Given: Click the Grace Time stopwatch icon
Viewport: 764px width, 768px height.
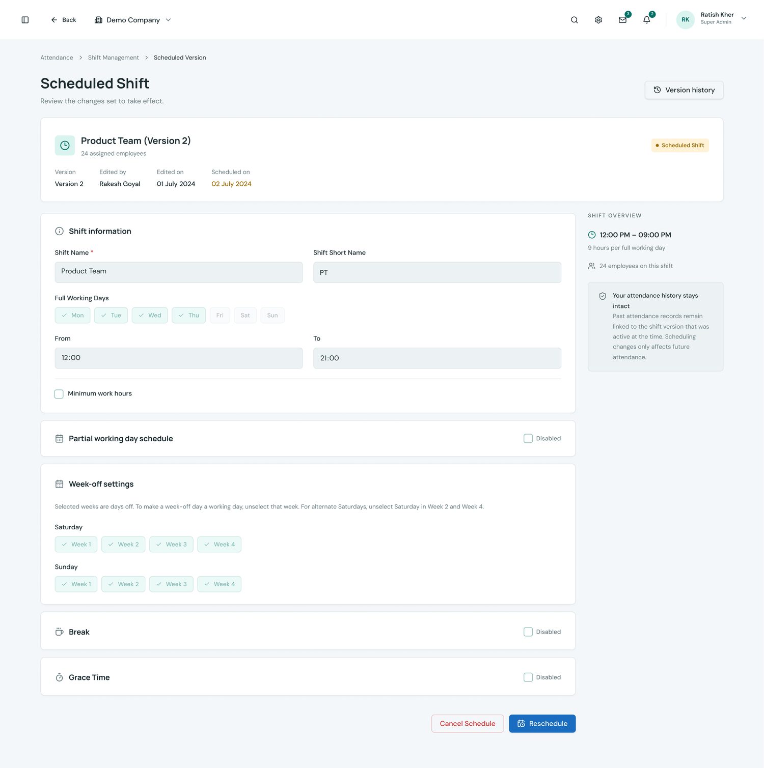Looking at the screenshot, I should pos(59,677).
